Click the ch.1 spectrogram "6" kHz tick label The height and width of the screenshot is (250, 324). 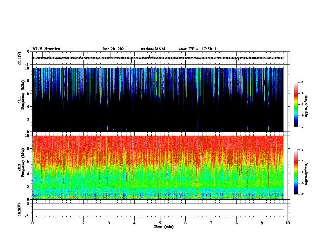click(29, 94)
